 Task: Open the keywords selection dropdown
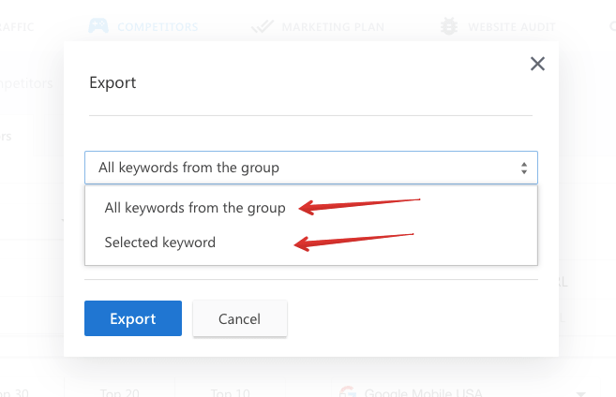tap(310, 168)
